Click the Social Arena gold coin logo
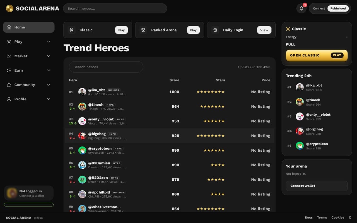The width and height of the screenshot is (357, 223). click(x=9, y=8)
